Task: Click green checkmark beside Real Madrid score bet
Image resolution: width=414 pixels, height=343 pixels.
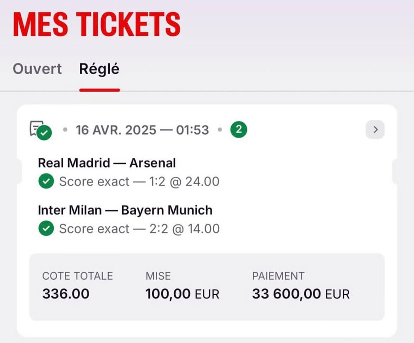Action: coord(46,181)
